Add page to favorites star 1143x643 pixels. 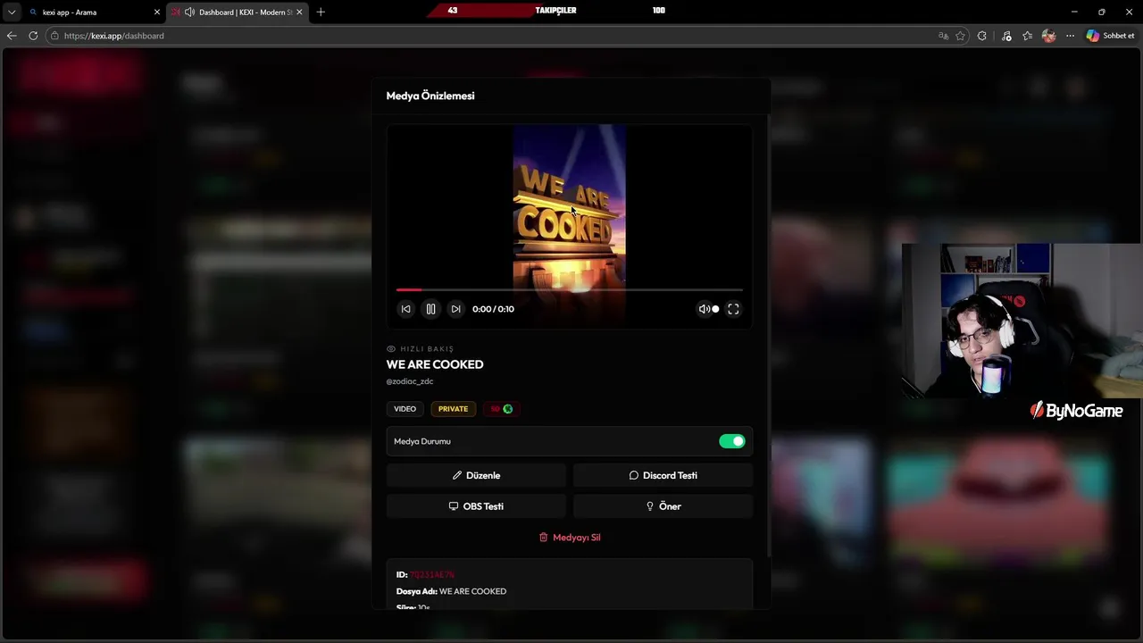click(961, 36)
